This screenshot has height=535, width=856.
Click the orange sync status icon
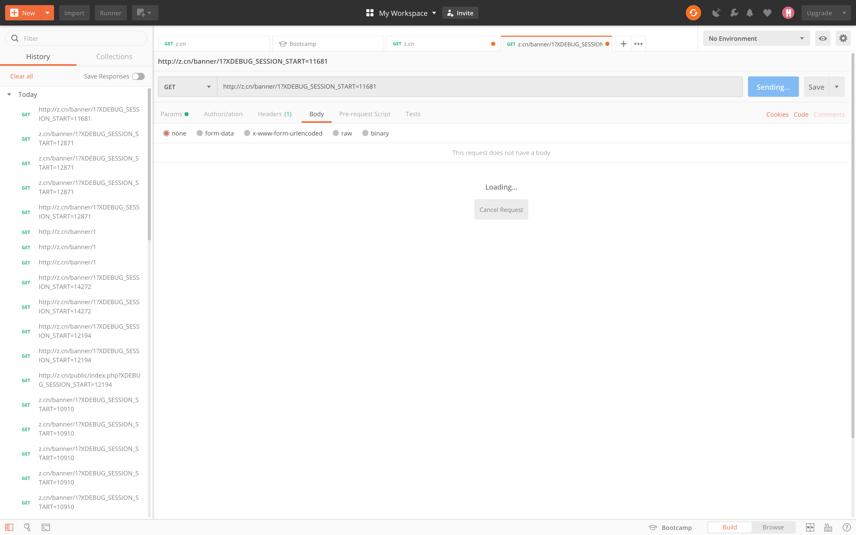[x=693, y=13]
